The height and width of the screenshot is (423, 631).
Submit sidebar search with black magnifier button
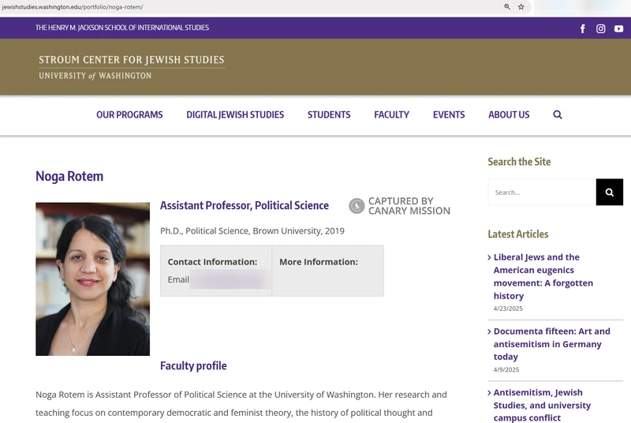[609, 193]
